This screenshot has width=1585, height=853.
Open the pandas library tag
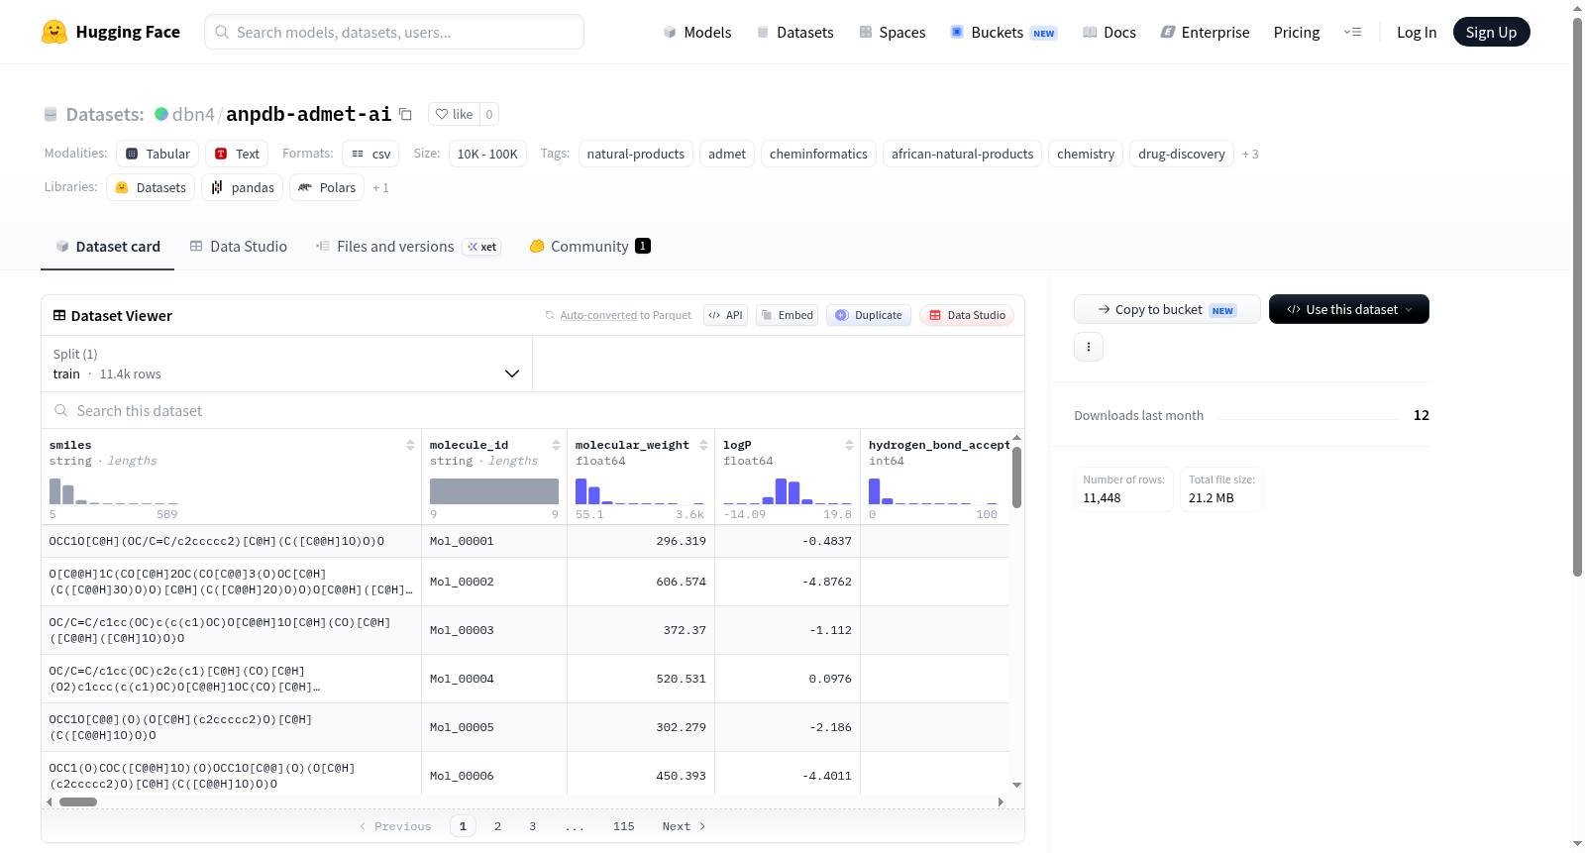tap(243, 187)
